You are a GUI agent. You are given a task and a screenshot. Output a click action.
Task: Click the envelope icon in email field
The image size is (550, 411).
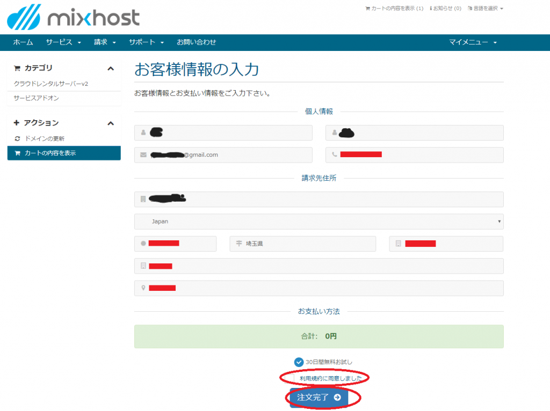pyautogui.click(x=143, y=155)
